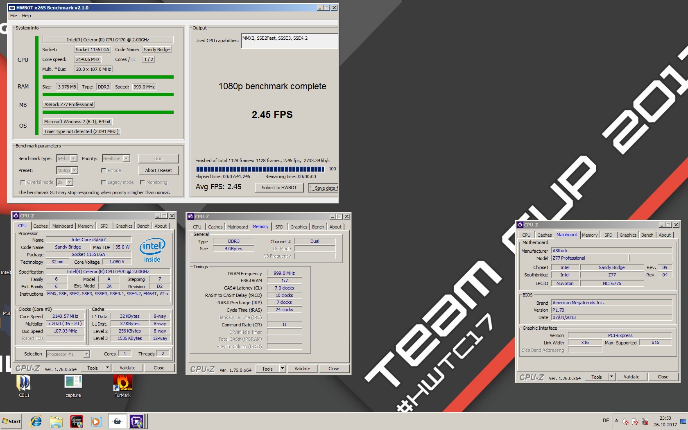Show hidden tray icons arrow

click(616, 421)
